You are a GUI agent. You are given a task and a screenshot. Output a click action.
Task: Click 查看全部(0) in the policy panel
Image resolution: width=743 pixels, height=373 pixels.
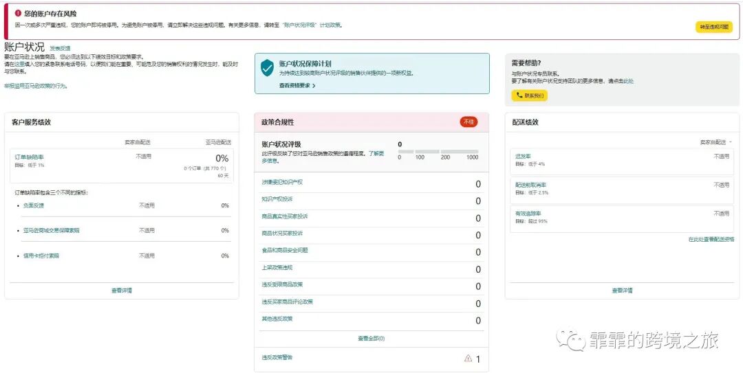(371, 339)
